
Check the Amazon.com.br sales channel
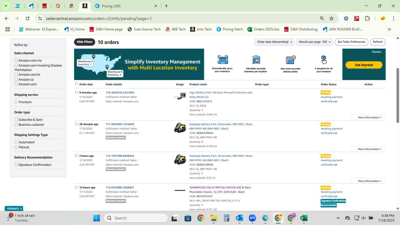point(16,74)
